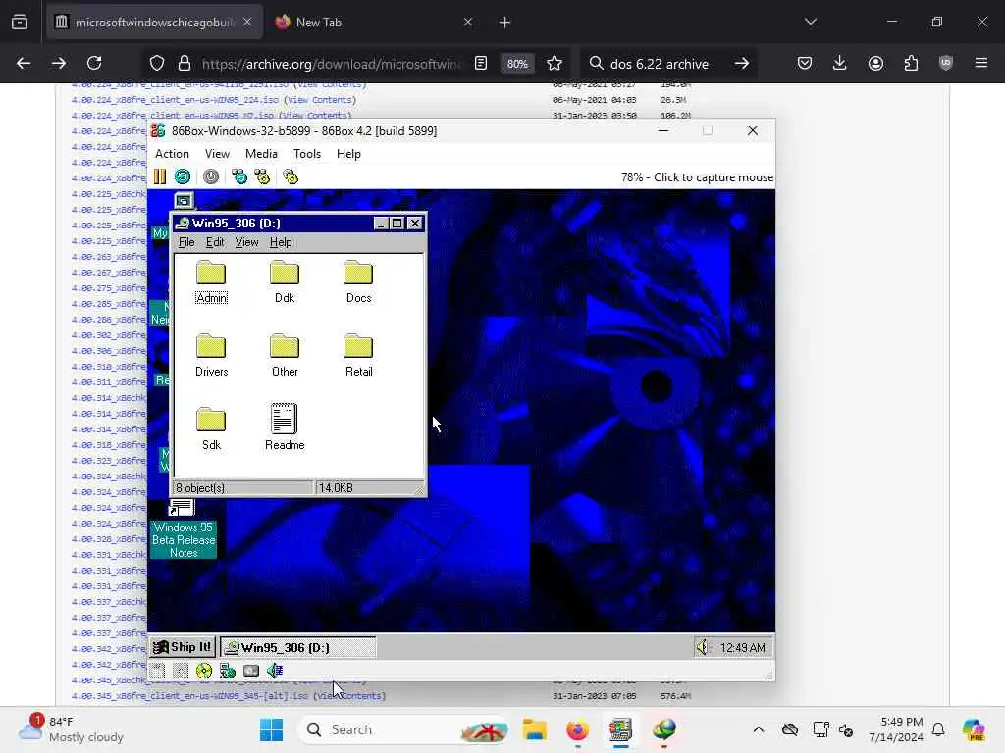The width and height of the screenshot is (1005, 753).
Task: Save to Pocket icon
Action: 805,64
